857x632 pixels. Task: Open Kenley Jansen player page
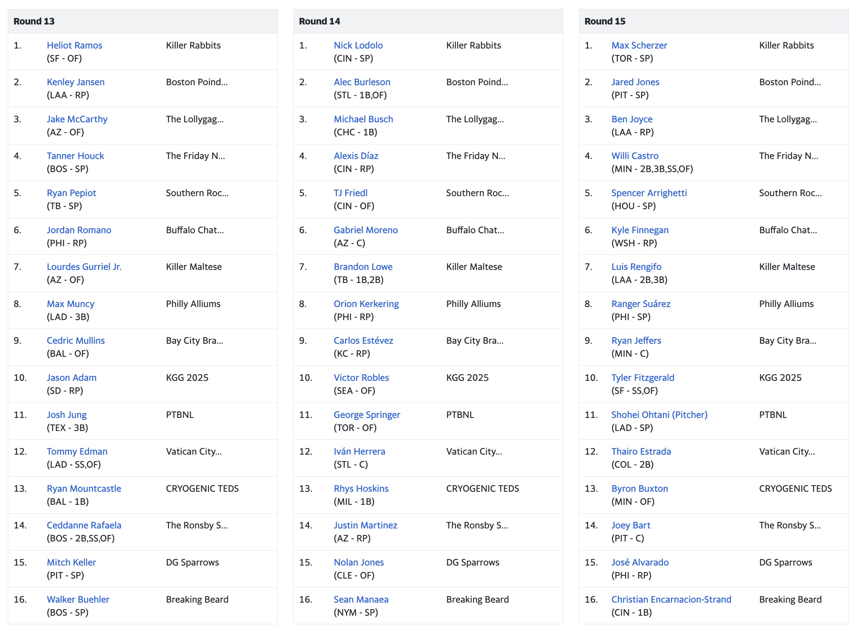click(x=75, y=82)
